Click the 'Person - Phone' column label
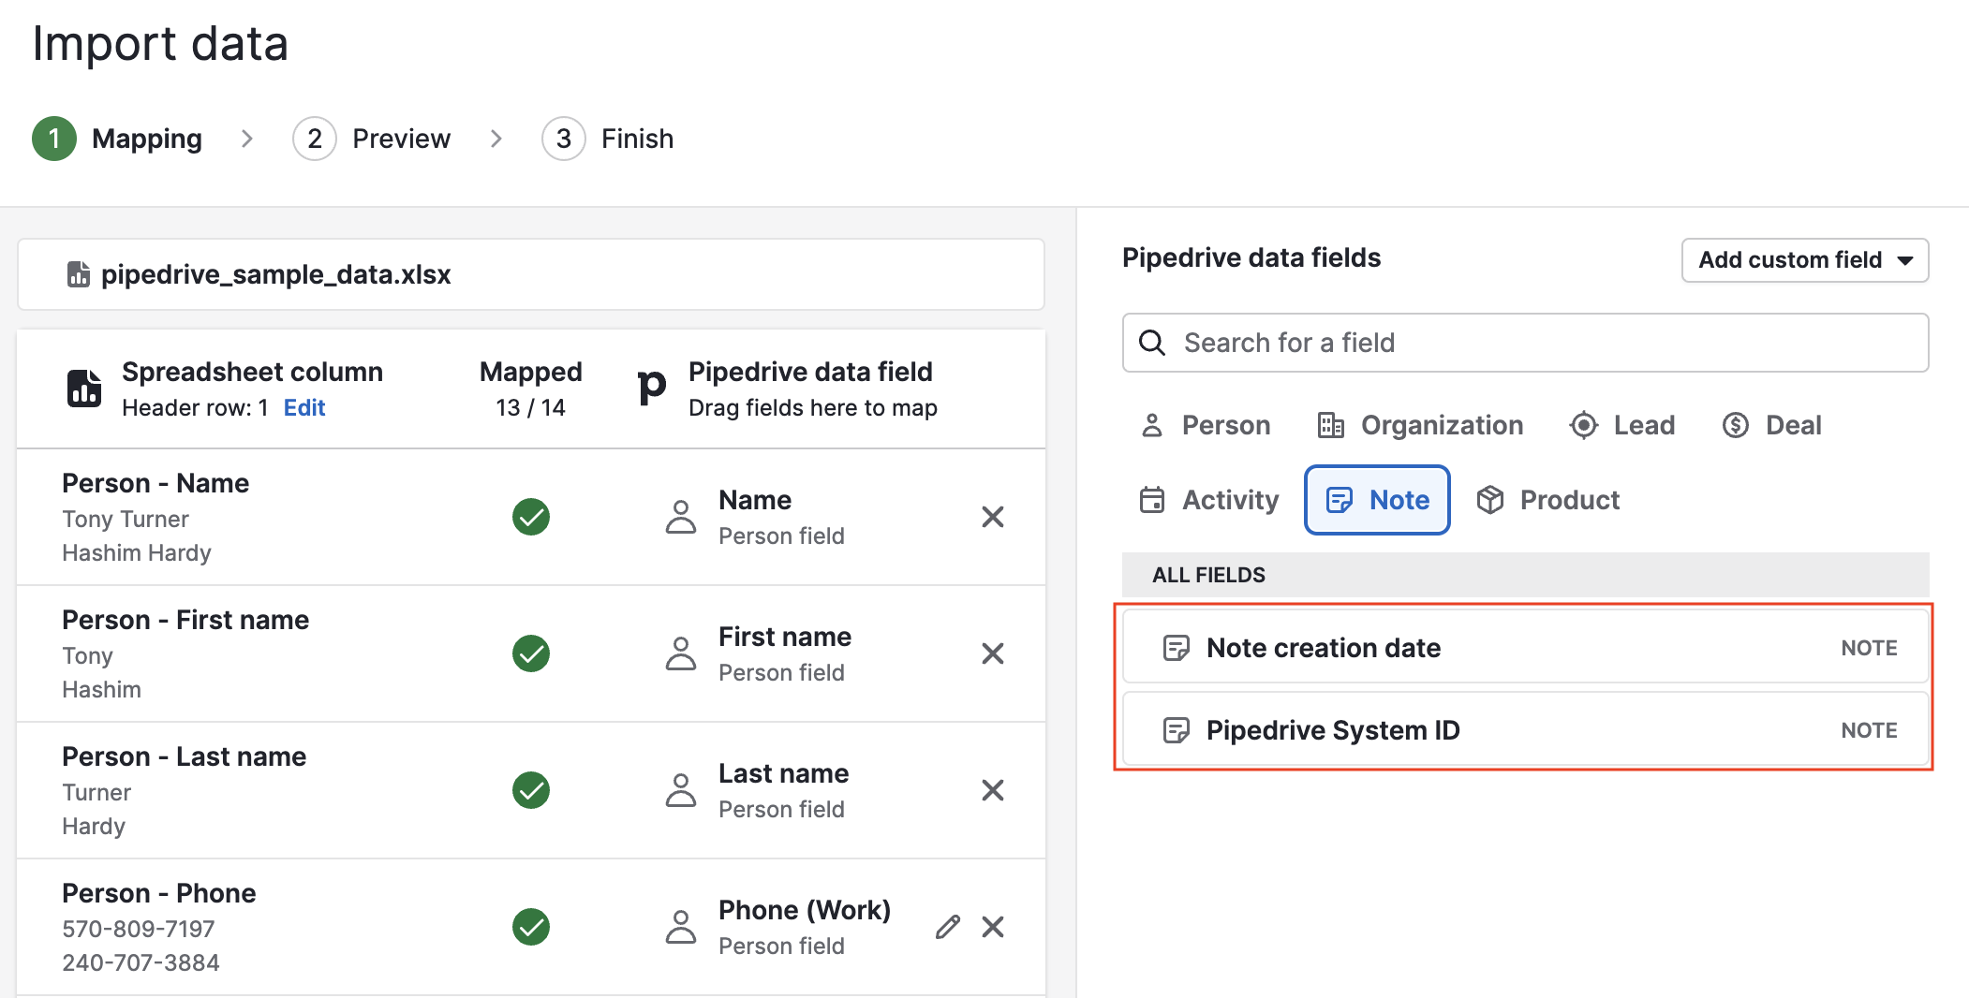Viewport: 1969px width, 998px height. (x=159, y=893)
